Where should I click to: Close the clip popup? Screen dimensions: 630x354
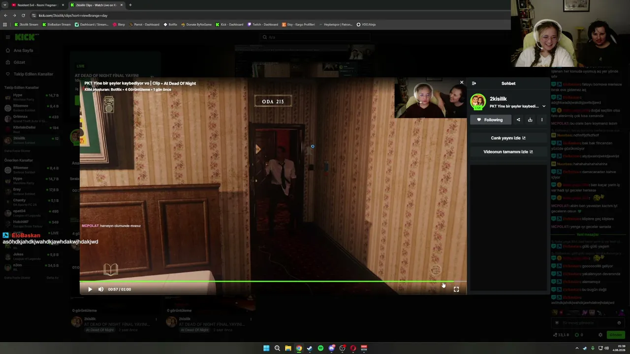462,83
